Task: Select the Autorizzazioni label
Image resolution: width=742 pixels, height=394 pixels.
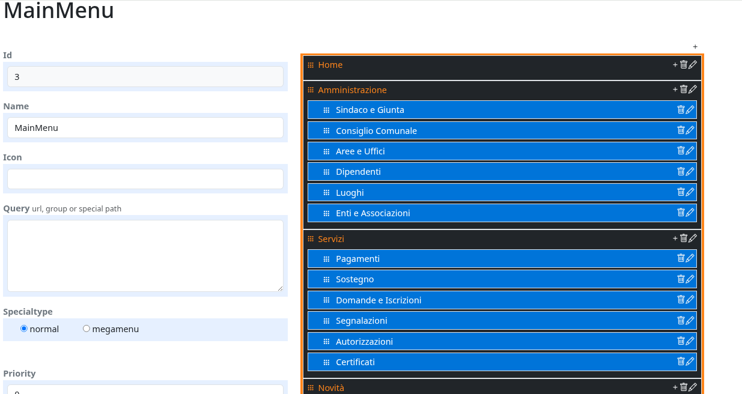Action: coord(365,342)
